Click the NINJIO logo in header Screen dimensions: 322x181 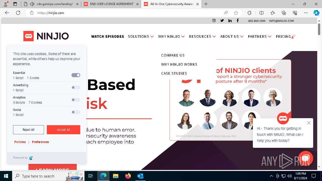46,36
